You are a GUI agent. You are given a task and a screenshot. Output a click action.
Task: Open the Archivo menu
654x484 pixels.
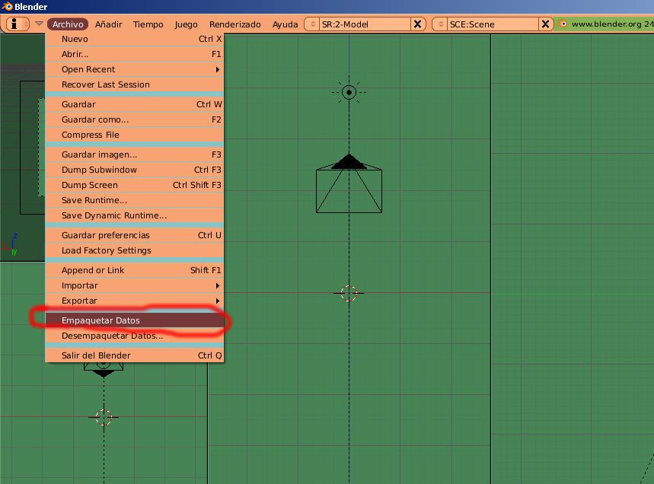tap(68, 24)
